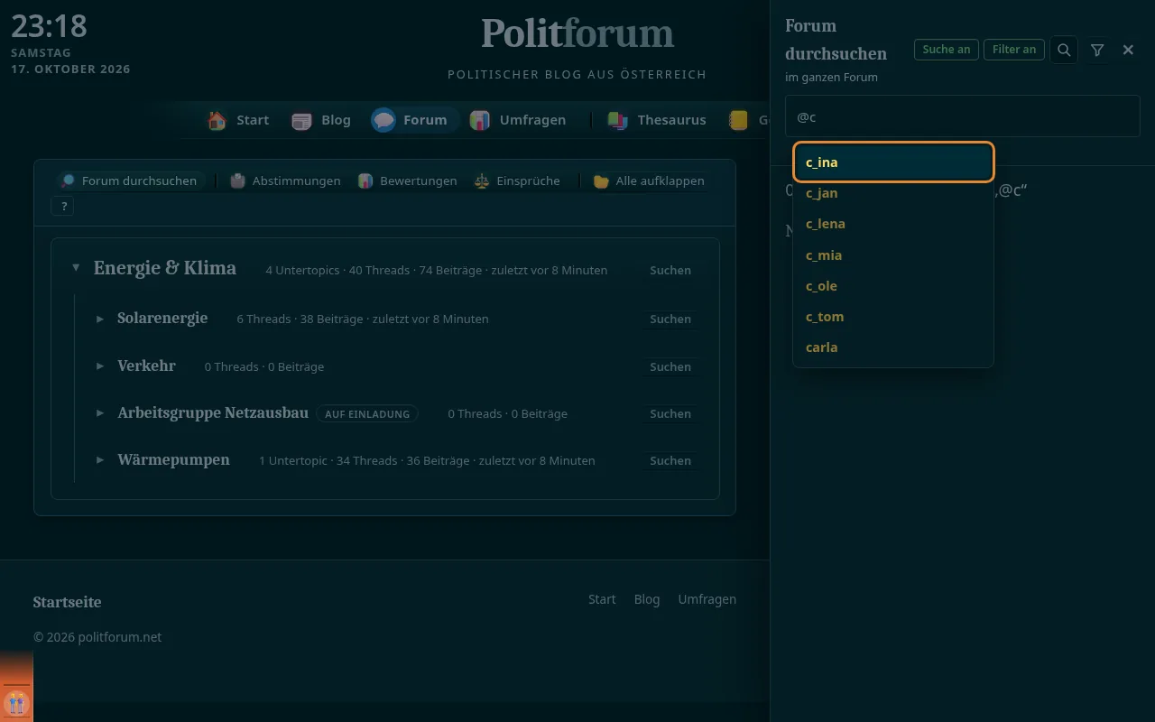The height and width of the screenshot is (722, 1155).
Task: Click the magnifier search icon in search panel
Action: point(1064,50)
